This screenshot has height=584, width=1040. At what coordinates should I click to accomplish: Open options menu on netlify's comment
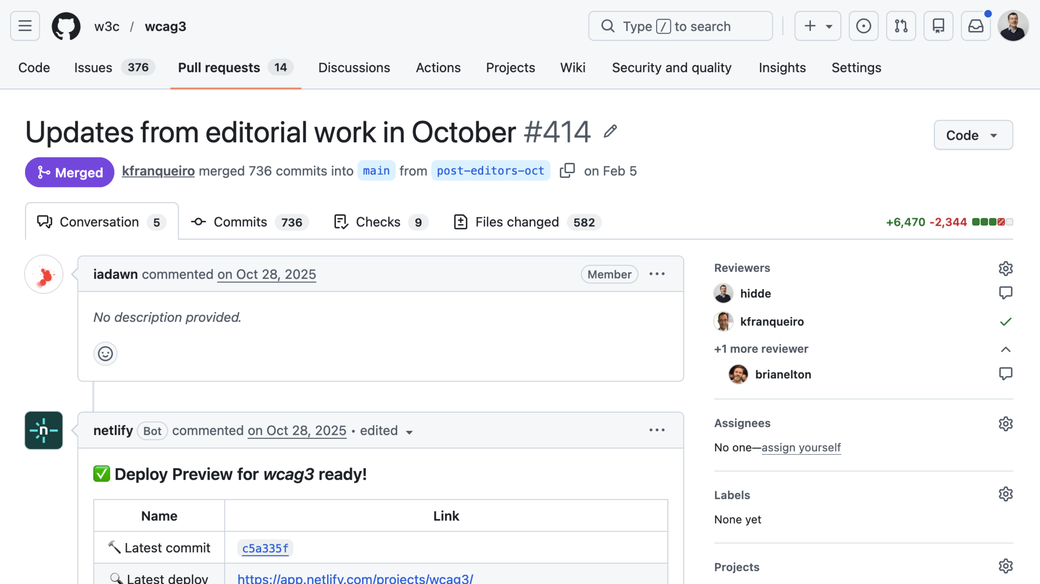[x=657, y=430]
